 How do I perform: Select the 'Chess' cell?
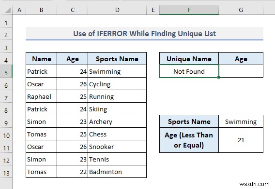117,134
